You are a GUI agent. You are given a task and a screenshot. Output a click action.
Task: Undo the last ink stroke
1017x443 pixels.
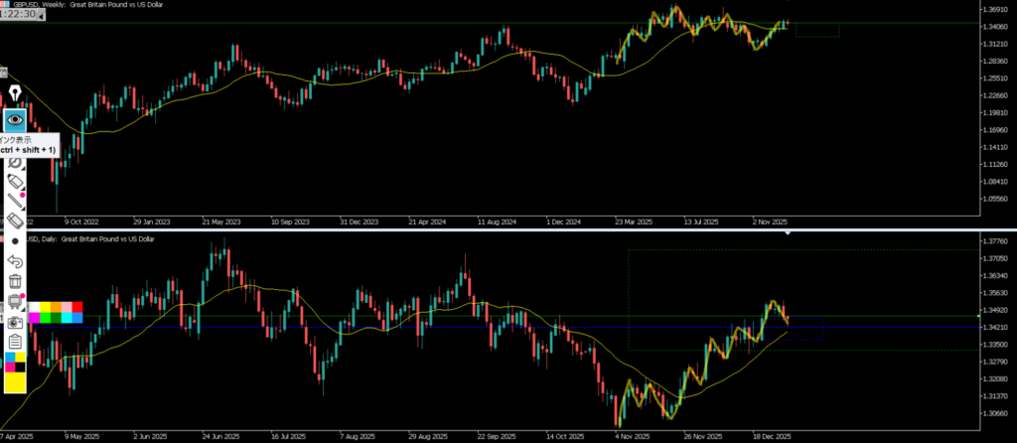point(15,261)
